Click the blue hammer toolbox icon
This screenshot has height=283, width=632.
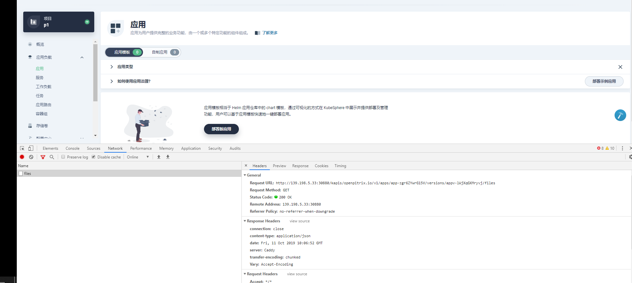click(620, 115)
